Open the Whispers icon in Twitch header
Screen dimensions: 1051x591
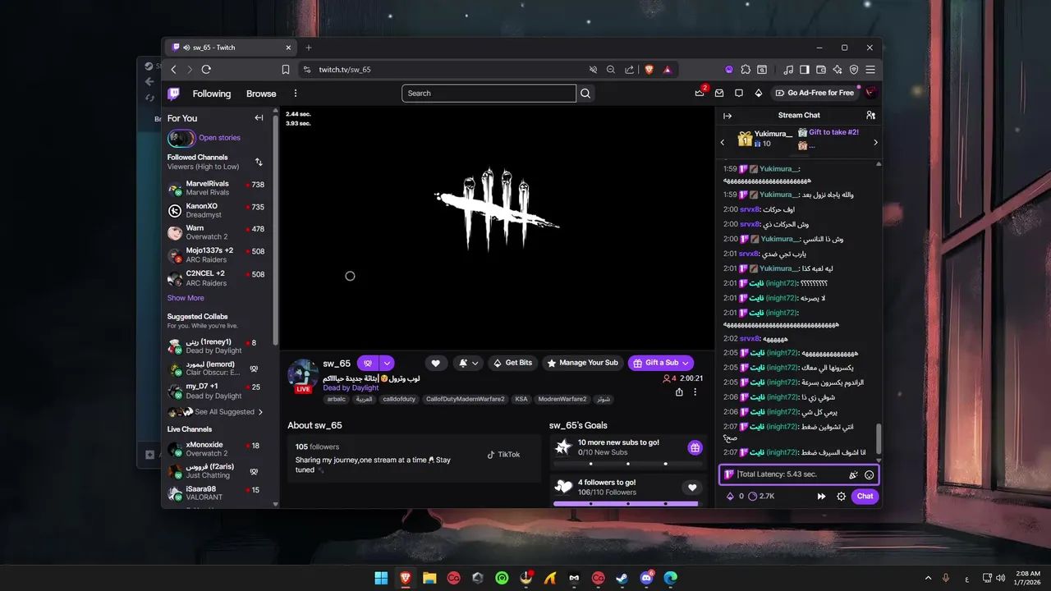tap(739, 94)
